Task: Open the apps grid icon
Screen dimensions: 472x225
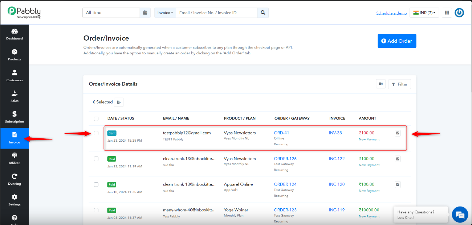Action: click(x=447, y=13)
